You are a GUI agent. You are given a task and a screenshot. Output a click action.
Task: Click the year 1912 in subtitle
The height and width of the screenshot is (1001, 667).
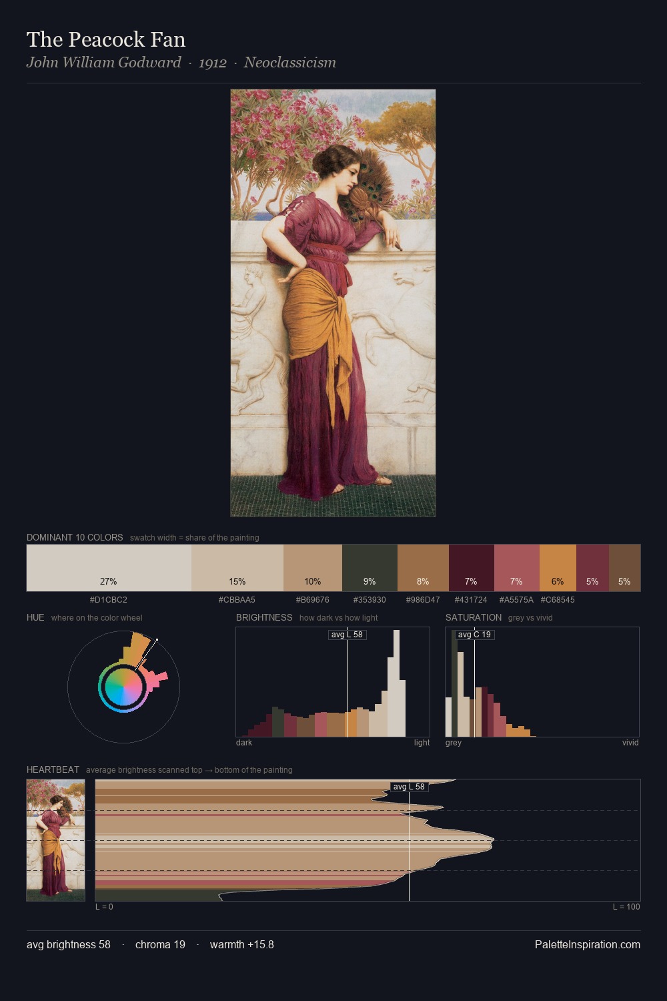point(212,63)
